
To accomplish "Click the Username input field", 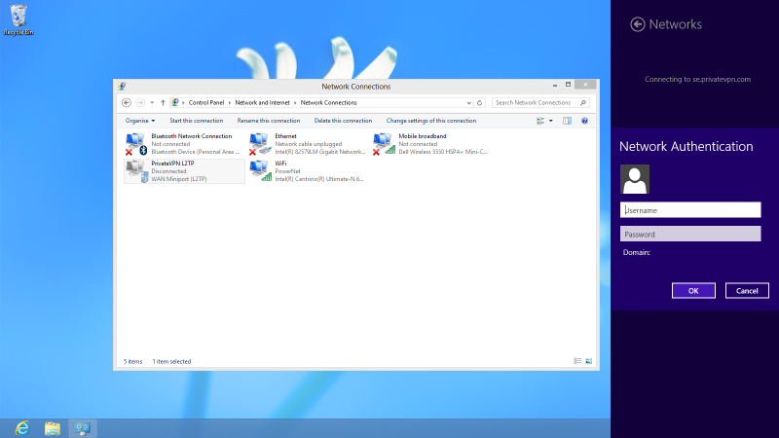I will 690,210.
